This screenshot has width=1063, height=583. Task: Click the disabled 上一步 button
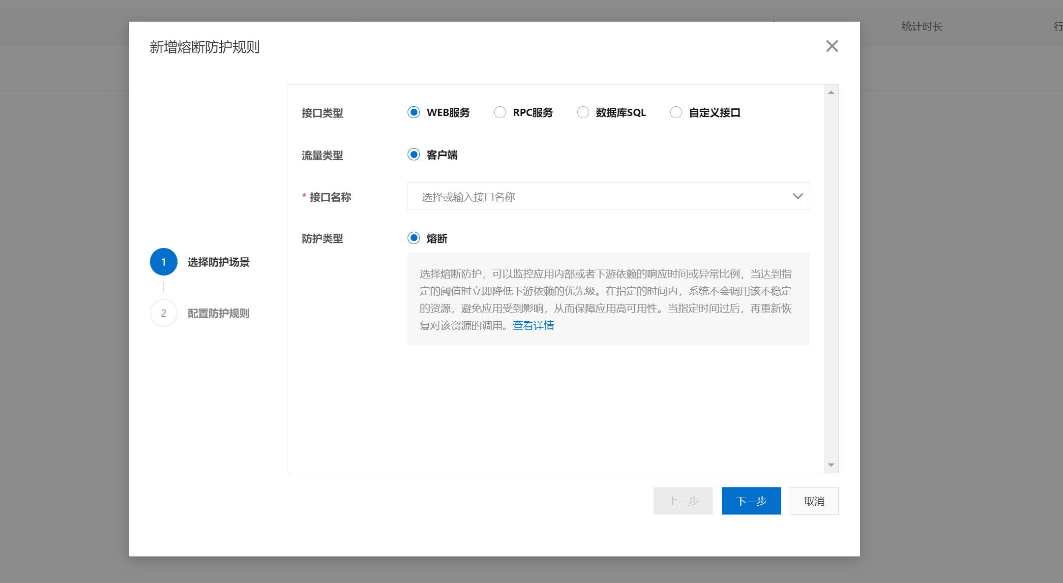coord(683,501)
